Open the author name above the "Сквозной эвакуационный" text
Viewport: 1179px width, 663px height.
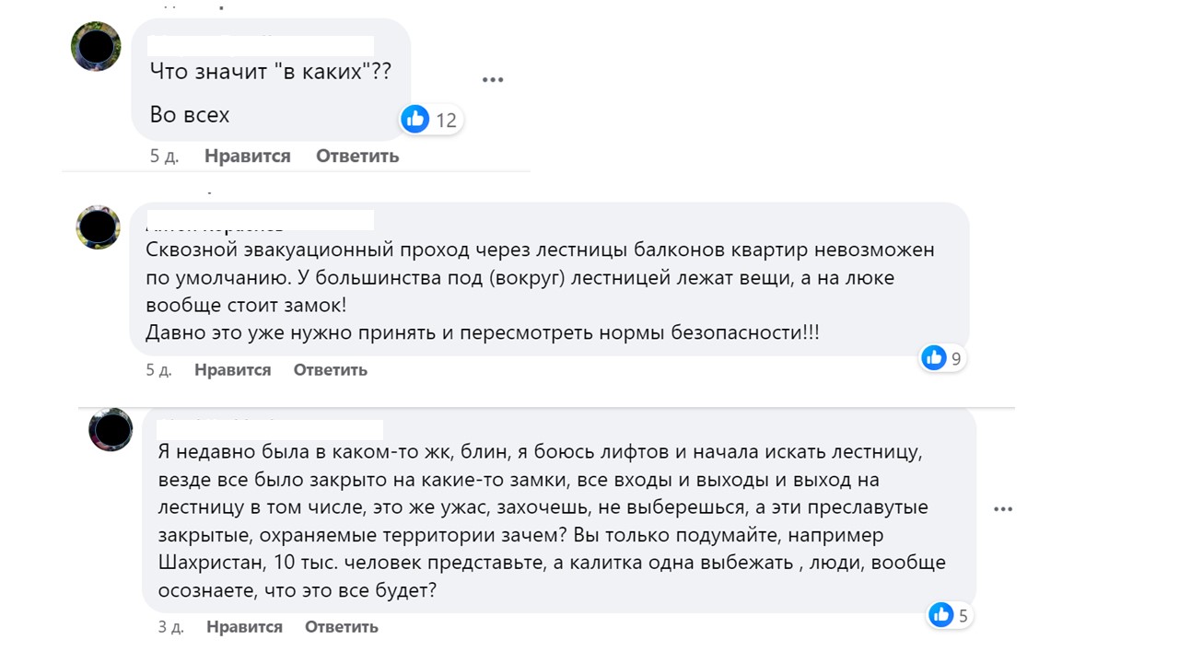point(260,221)
